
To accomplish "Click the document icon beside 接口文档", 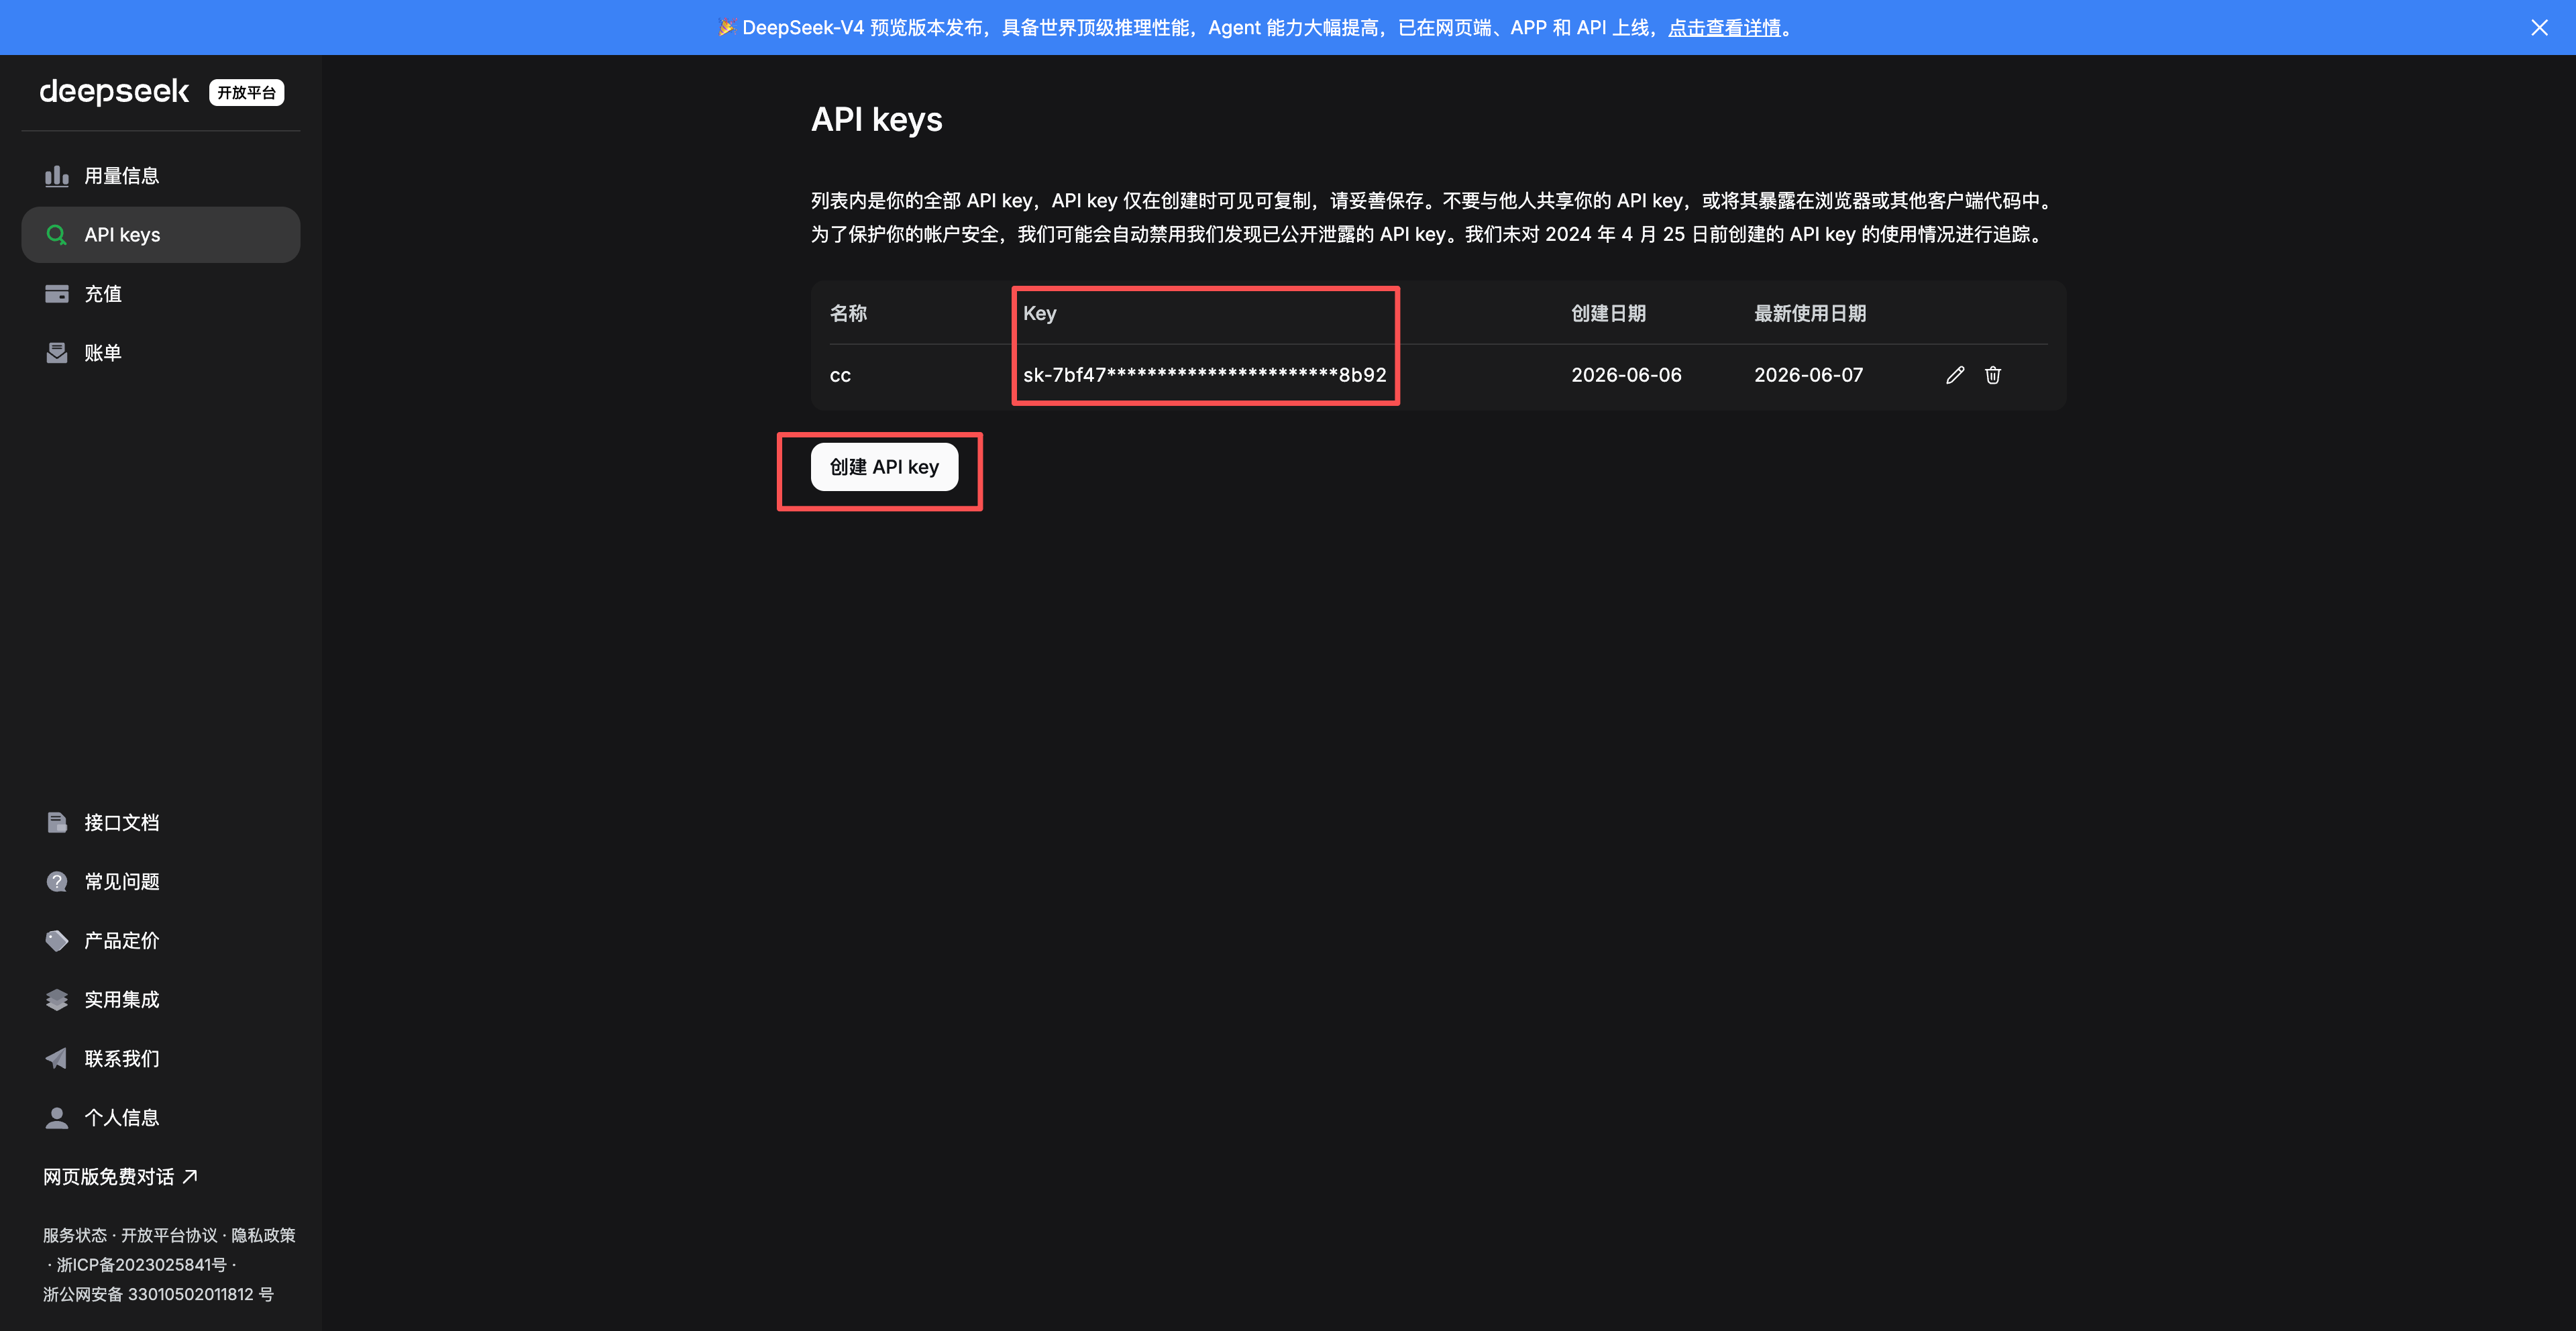I will 57,822.
